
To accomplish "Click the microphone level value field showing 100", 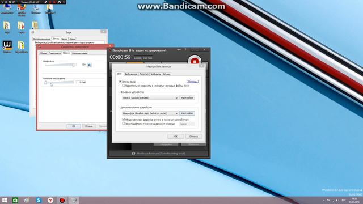I will pos(81,65).
